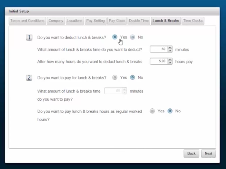This screenshot has height=169, width=226.
Task: Go to the Locations tab
Action: [x=75, y=21]
